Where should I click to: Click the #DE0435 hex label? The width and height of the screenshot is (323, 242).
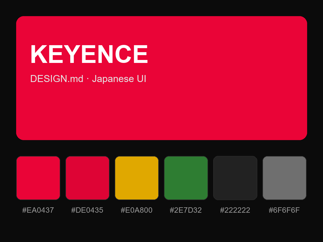pyautogui.click(x=87, y=210)
